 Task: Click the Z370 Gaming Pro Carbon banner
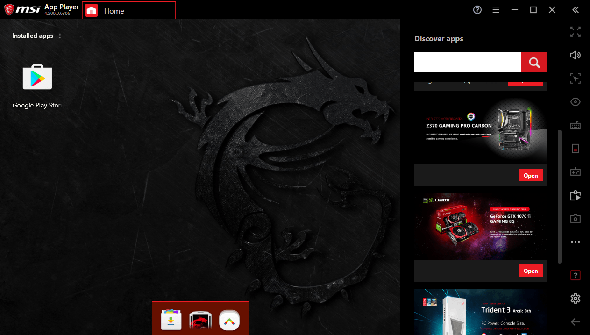[481, 130]
